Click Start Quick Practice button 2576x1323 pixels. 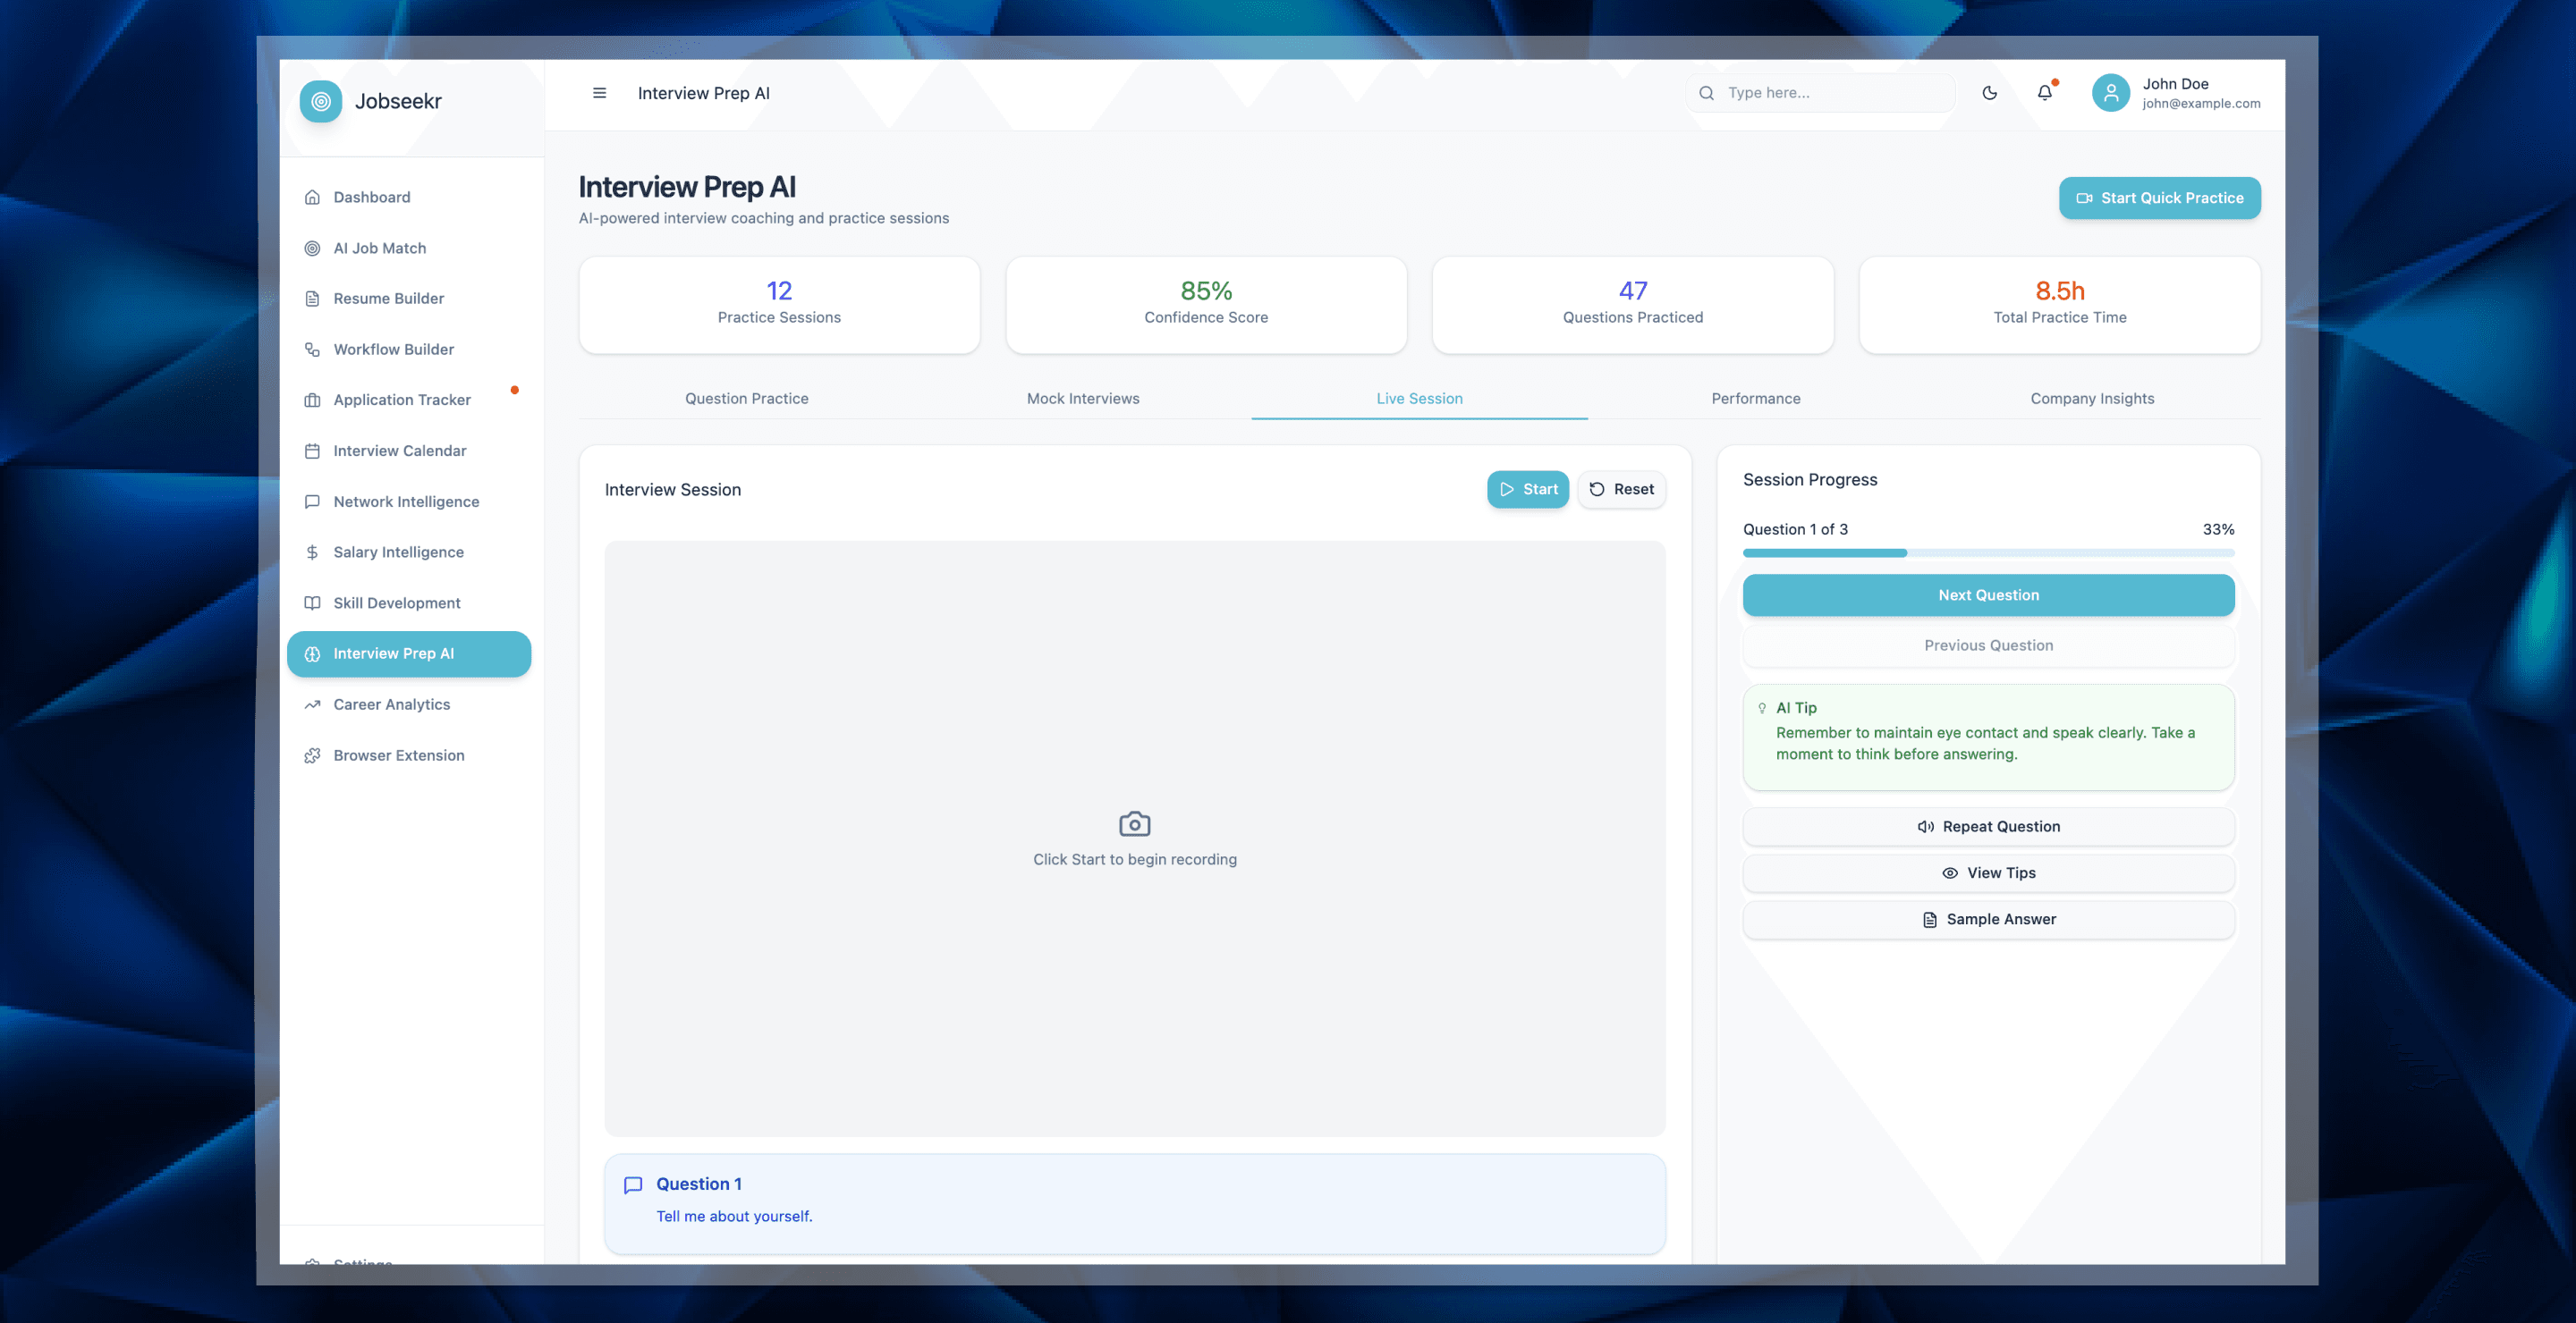tap(2158, 198)
